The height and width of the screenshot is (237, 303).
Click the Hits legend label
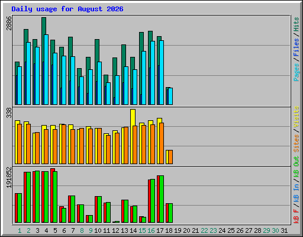tap(296, 24)
